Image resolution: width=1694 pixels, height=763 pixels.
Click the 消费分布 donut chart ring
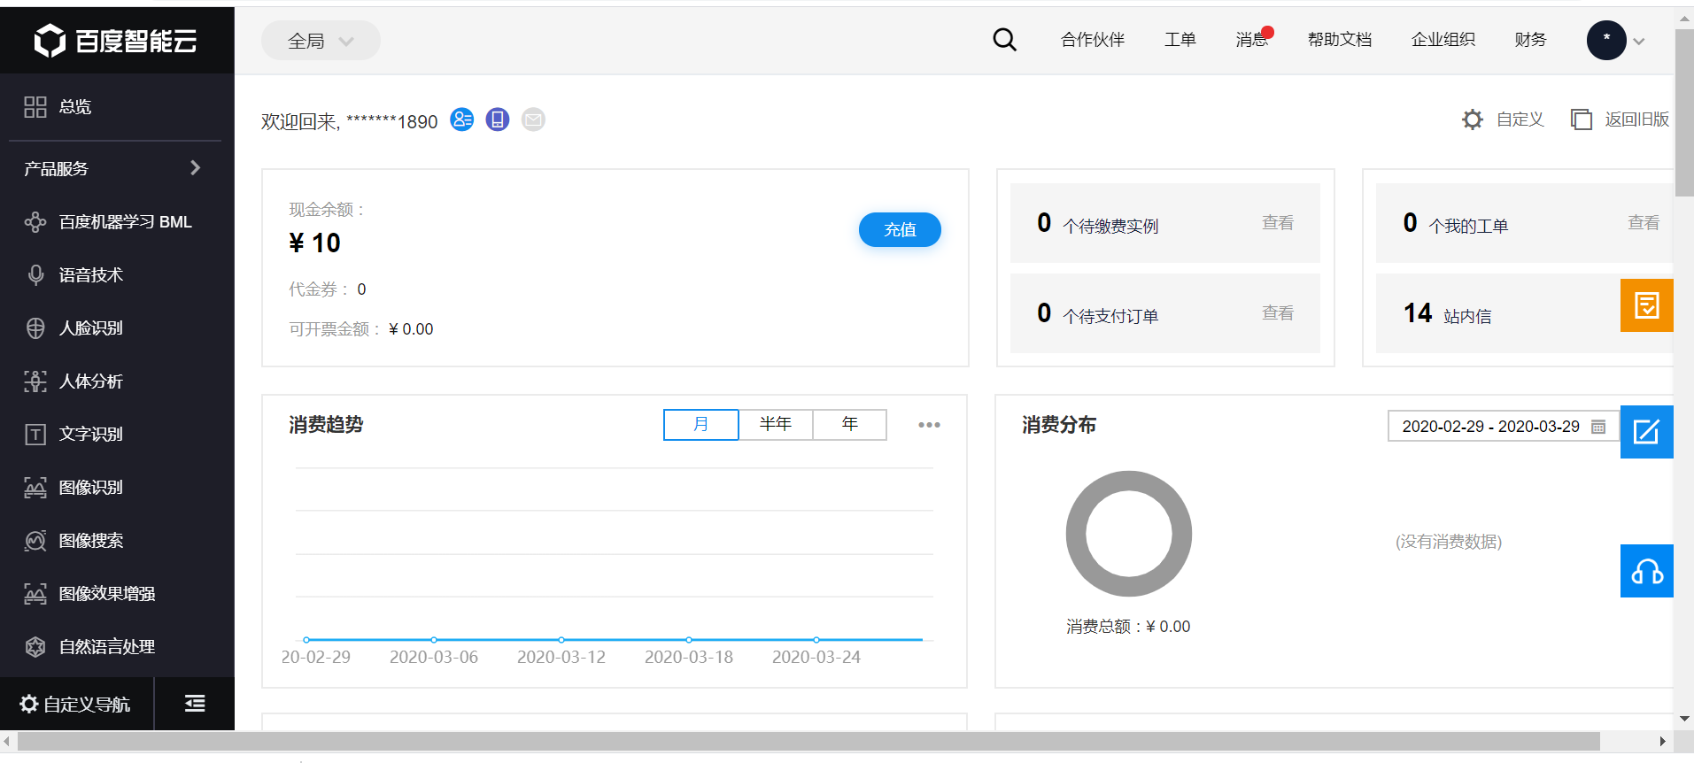pyautogui.click(x=1129, y=534)
